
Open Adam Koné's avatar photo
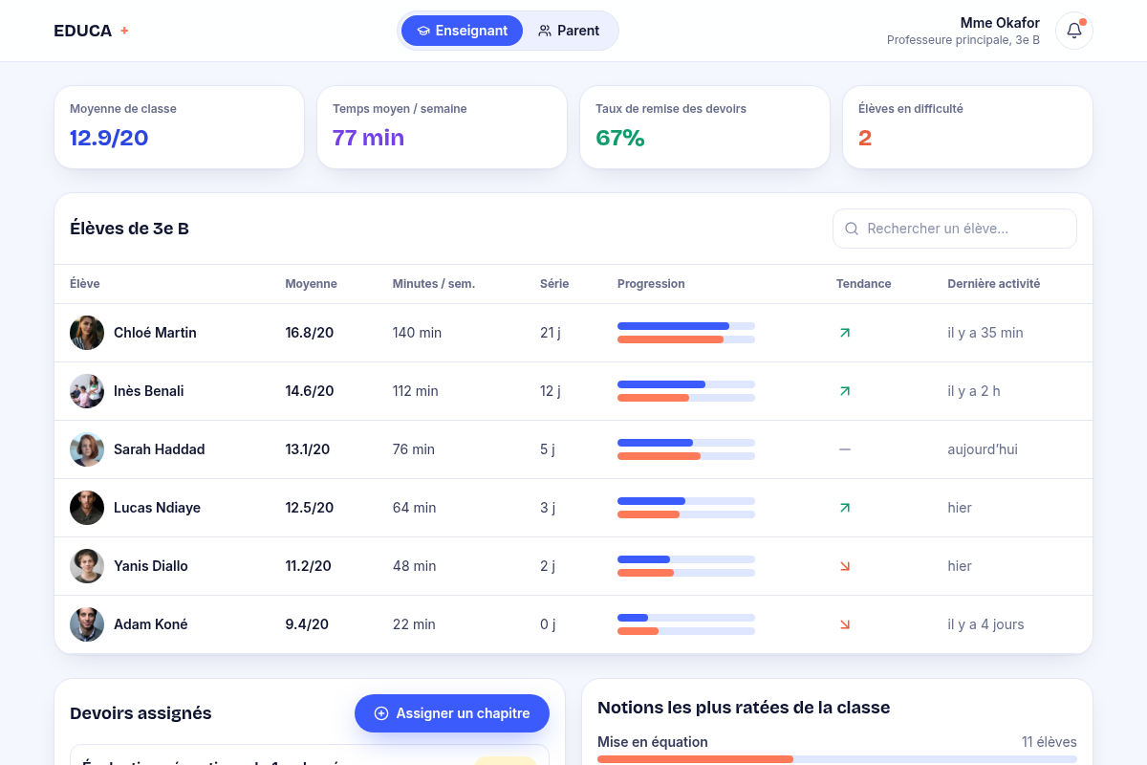[87, 624]
